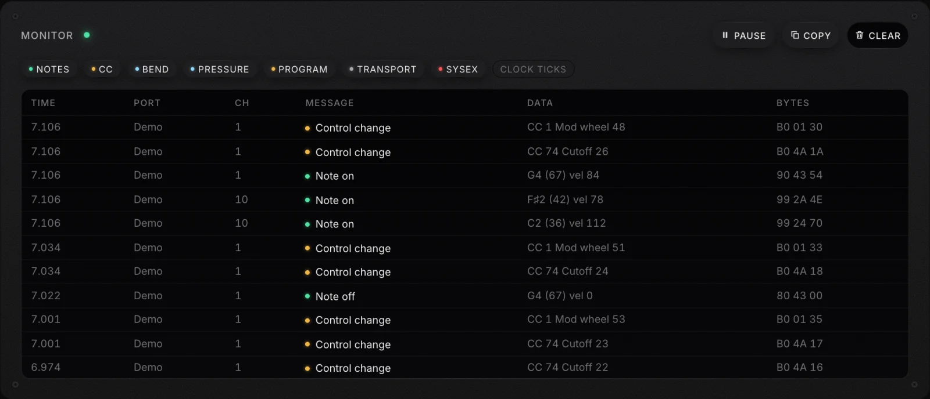Pause the MIDI monitor

click(743, 35)
